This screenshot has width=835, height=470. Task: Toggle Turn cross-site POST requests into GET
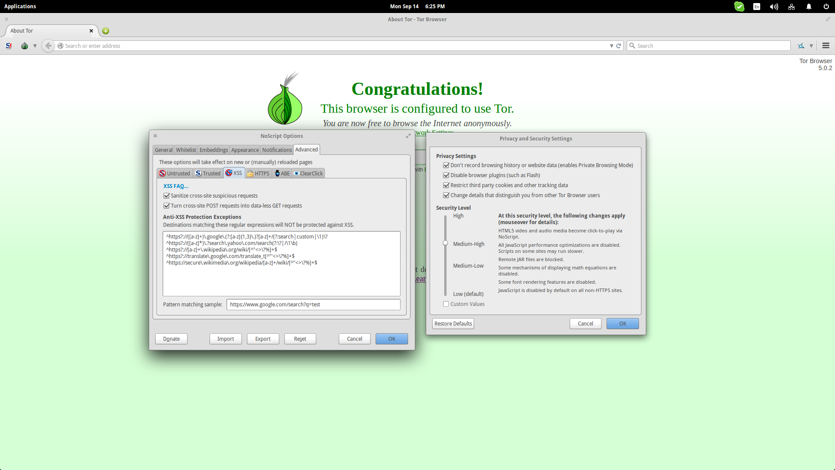coord(167,206)
